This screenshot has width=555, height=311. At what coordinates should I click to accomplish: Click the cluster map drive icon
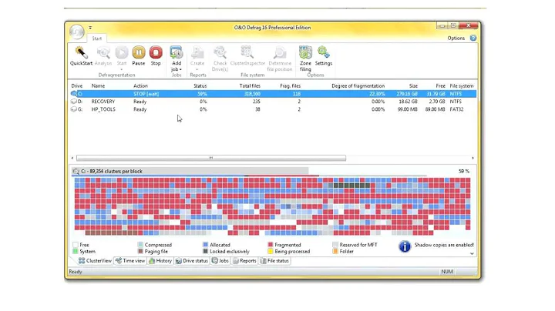click(x=76, y=171)
